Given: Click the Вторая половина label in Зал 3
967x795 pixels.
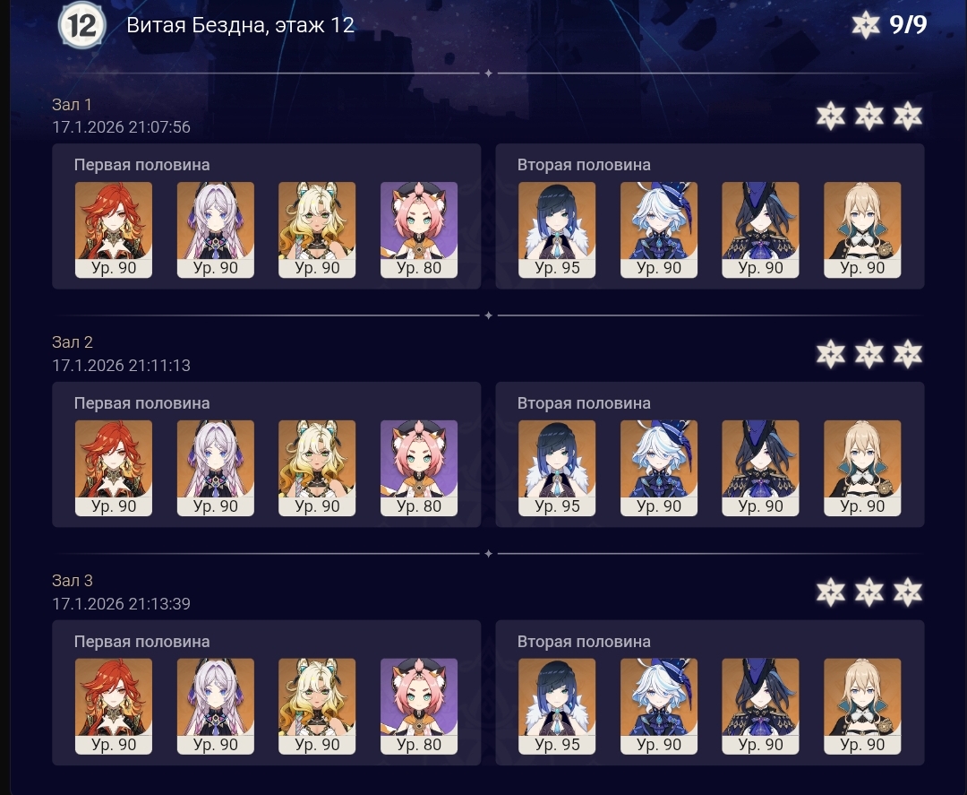Looking at the screenshot, I should click(x=584, y=642).
